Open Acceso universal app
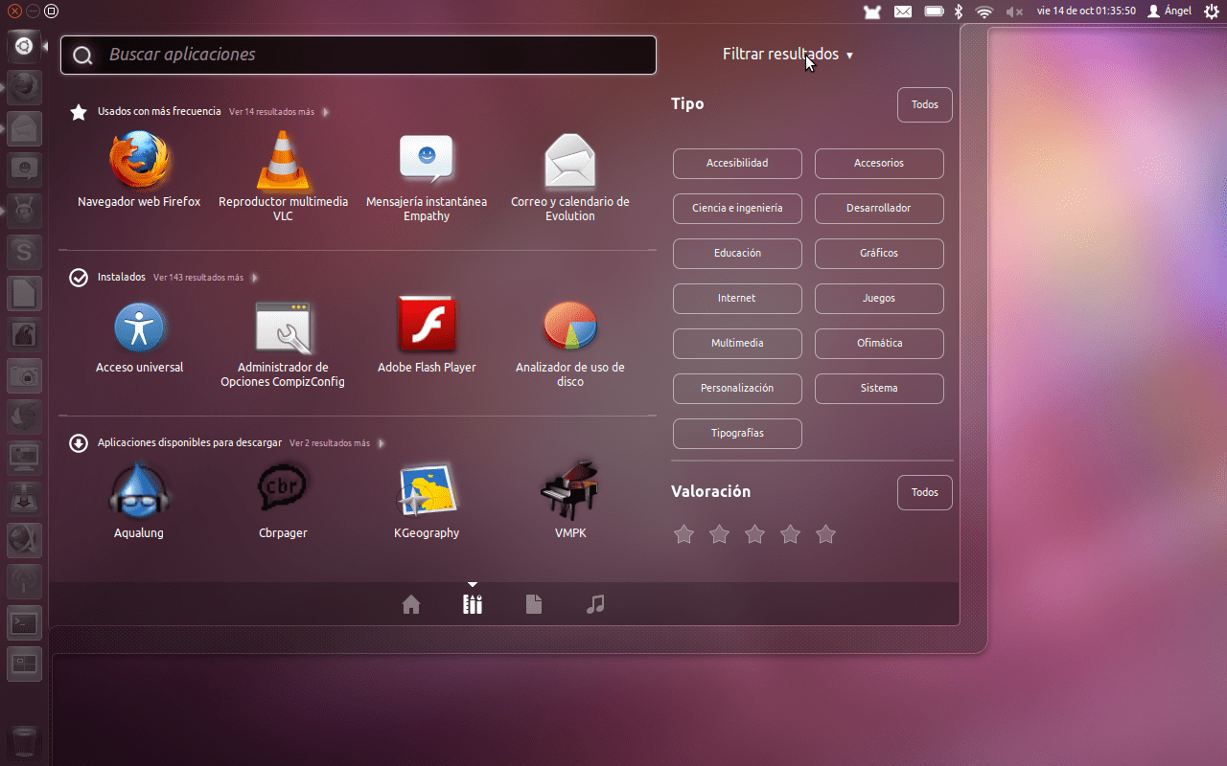 pos(139,327)
